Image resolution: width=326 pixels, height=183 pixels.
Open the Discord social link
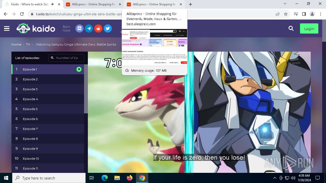(x=79, y=28)
